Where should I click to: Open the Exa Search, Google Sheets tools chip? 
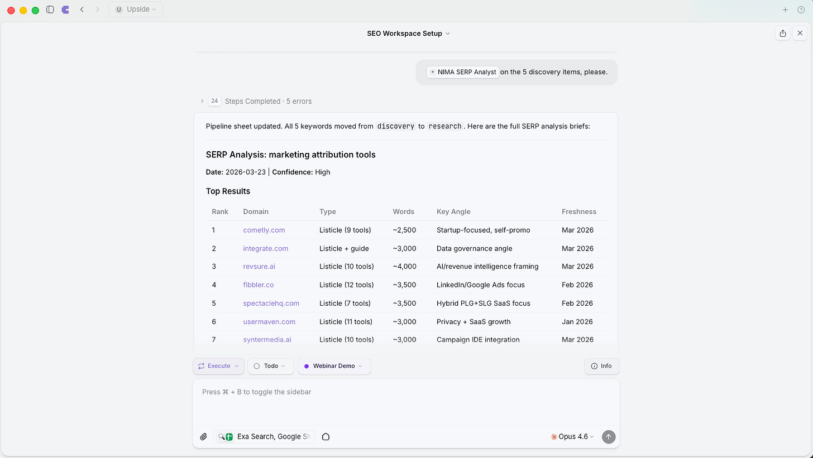click(x=265, y=437)
